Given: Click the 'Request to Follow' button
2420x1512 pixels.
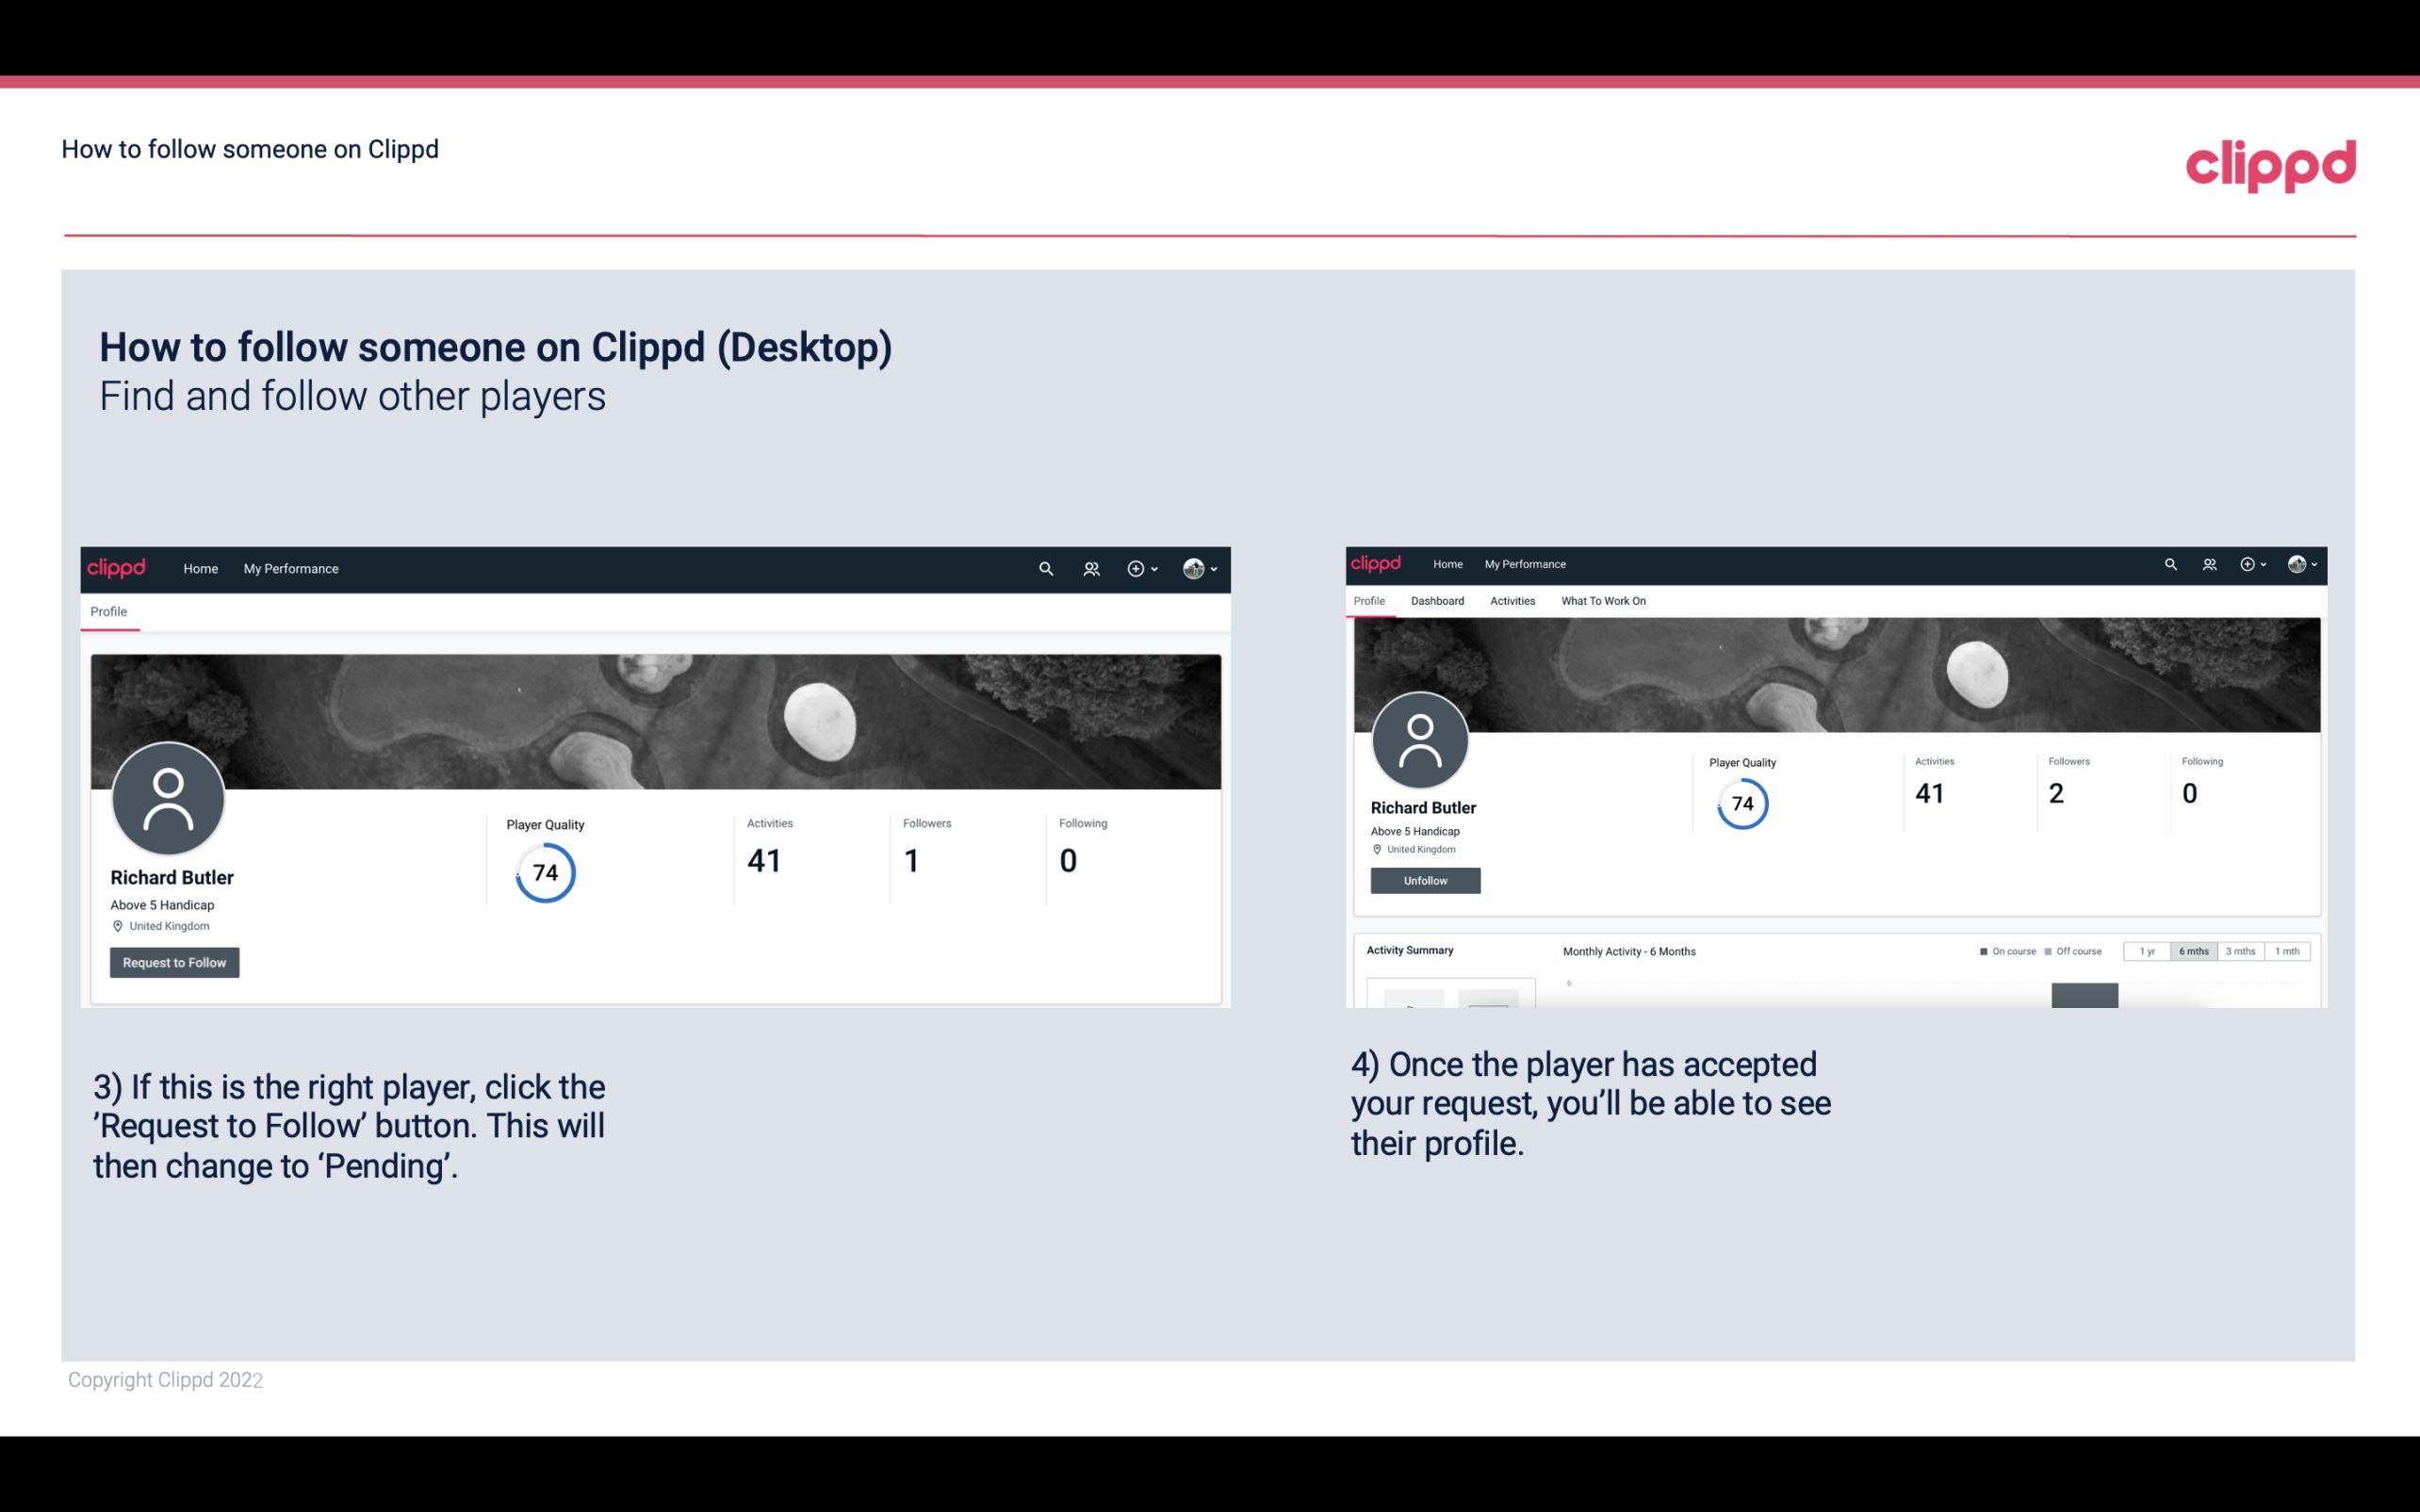Looking at the screenshot, I should point(174,962).
